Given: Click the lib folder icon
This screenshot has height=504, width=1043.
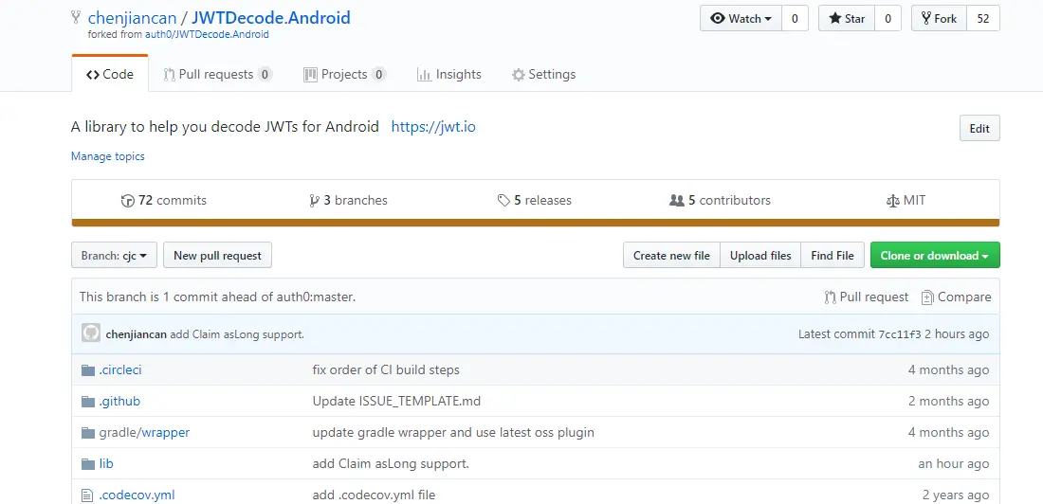Looking at the screenshot, I should point(88,464).
